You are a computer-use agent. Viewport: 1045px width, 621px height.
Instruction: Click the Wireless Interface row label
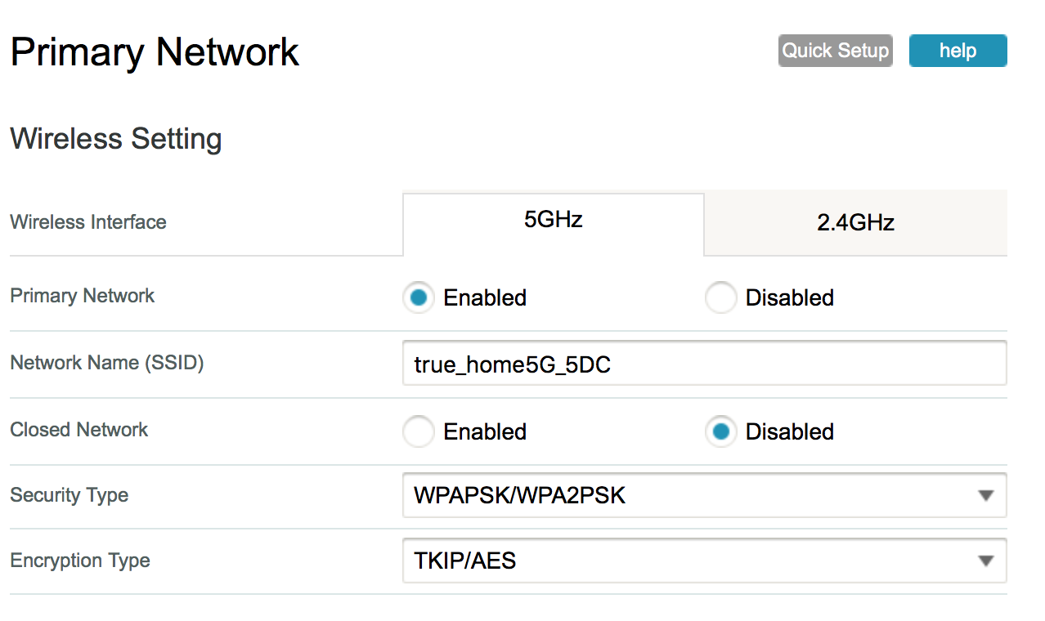coord(88,222)
